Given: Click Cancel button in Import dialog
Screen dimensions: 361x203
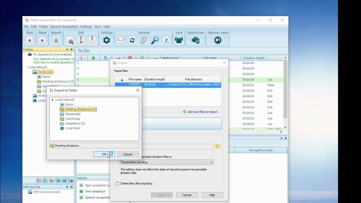Looking at the screenshot, I should coord(187,195).
